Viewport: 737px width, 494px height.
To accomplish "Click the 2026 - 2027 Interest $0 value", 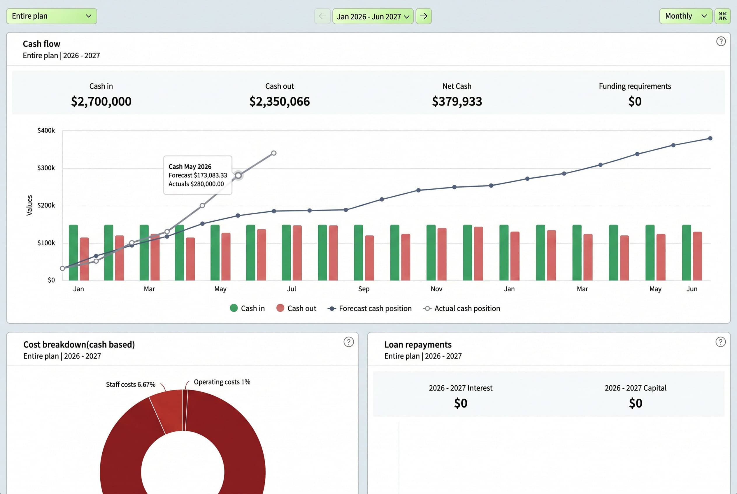I will pyautogui.click(x=460, y=403).
